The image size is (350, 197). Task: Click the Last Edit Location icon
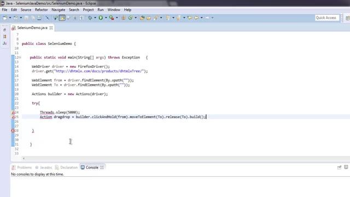point(190,18)
